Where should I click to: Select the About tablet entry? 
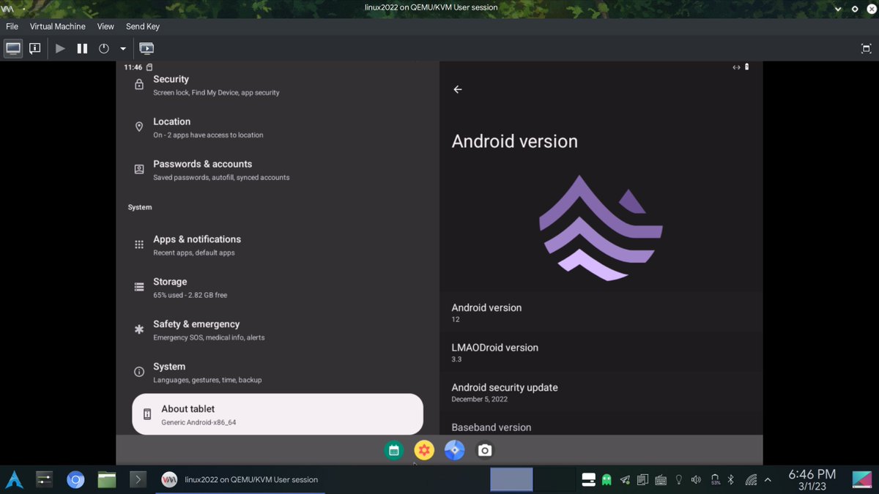[278, 414]
